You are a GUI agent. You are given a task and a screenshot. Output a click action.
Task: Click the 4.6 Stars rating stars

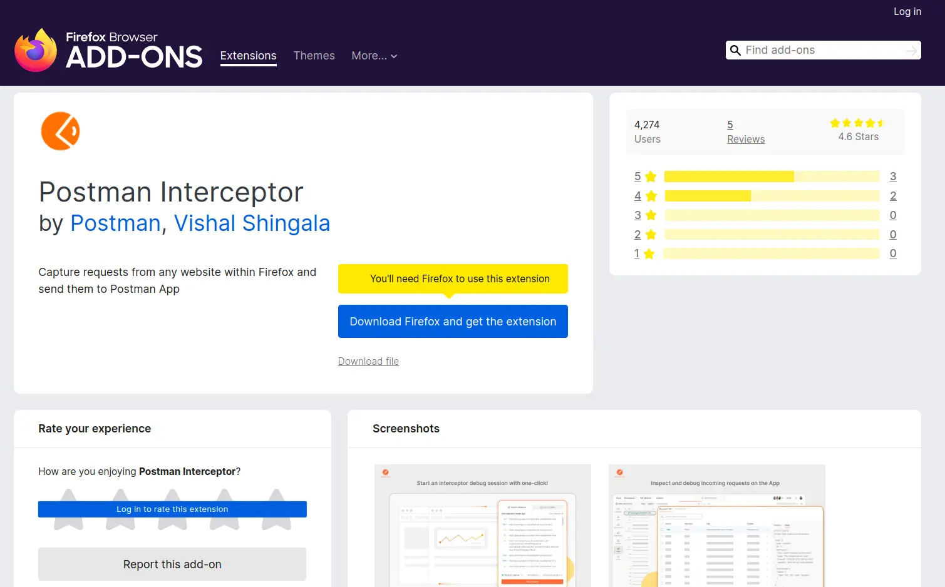857,123
